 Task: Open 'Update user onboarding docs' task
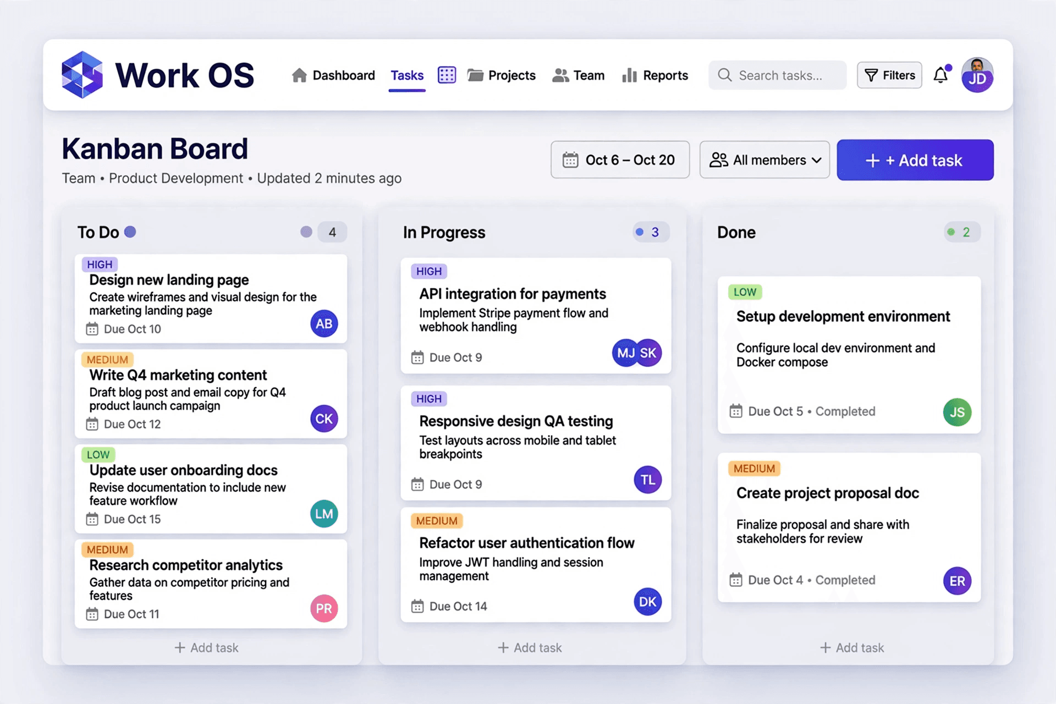tap(211, 489)
